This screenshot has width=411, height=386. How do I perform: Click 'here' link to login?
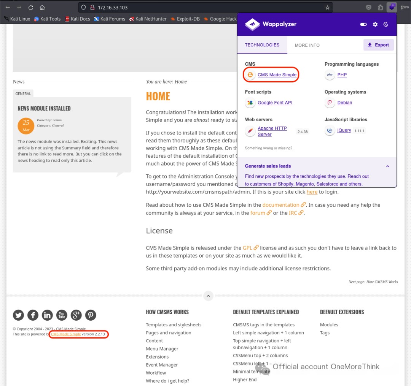coord(312,192)
